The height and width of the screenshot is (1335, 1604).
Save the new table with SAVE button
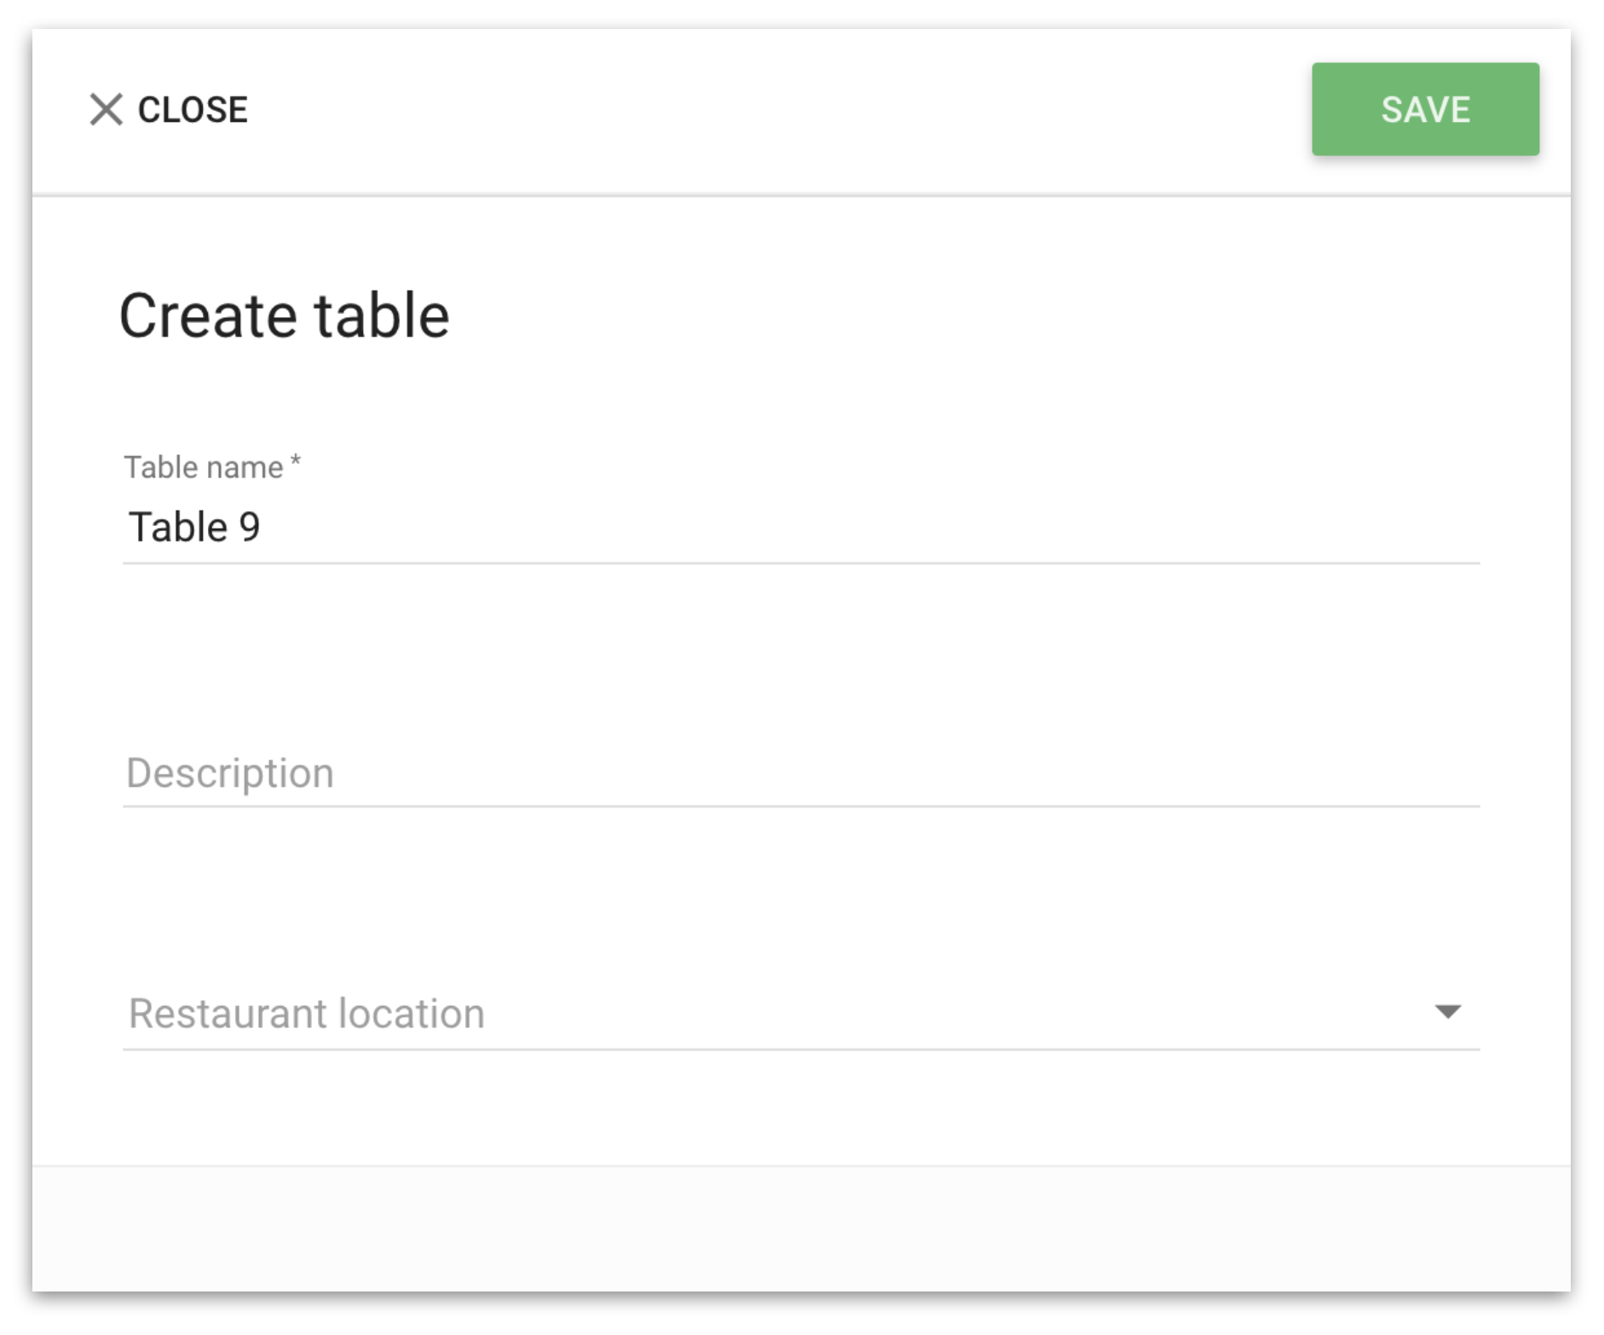point(1425,109)
